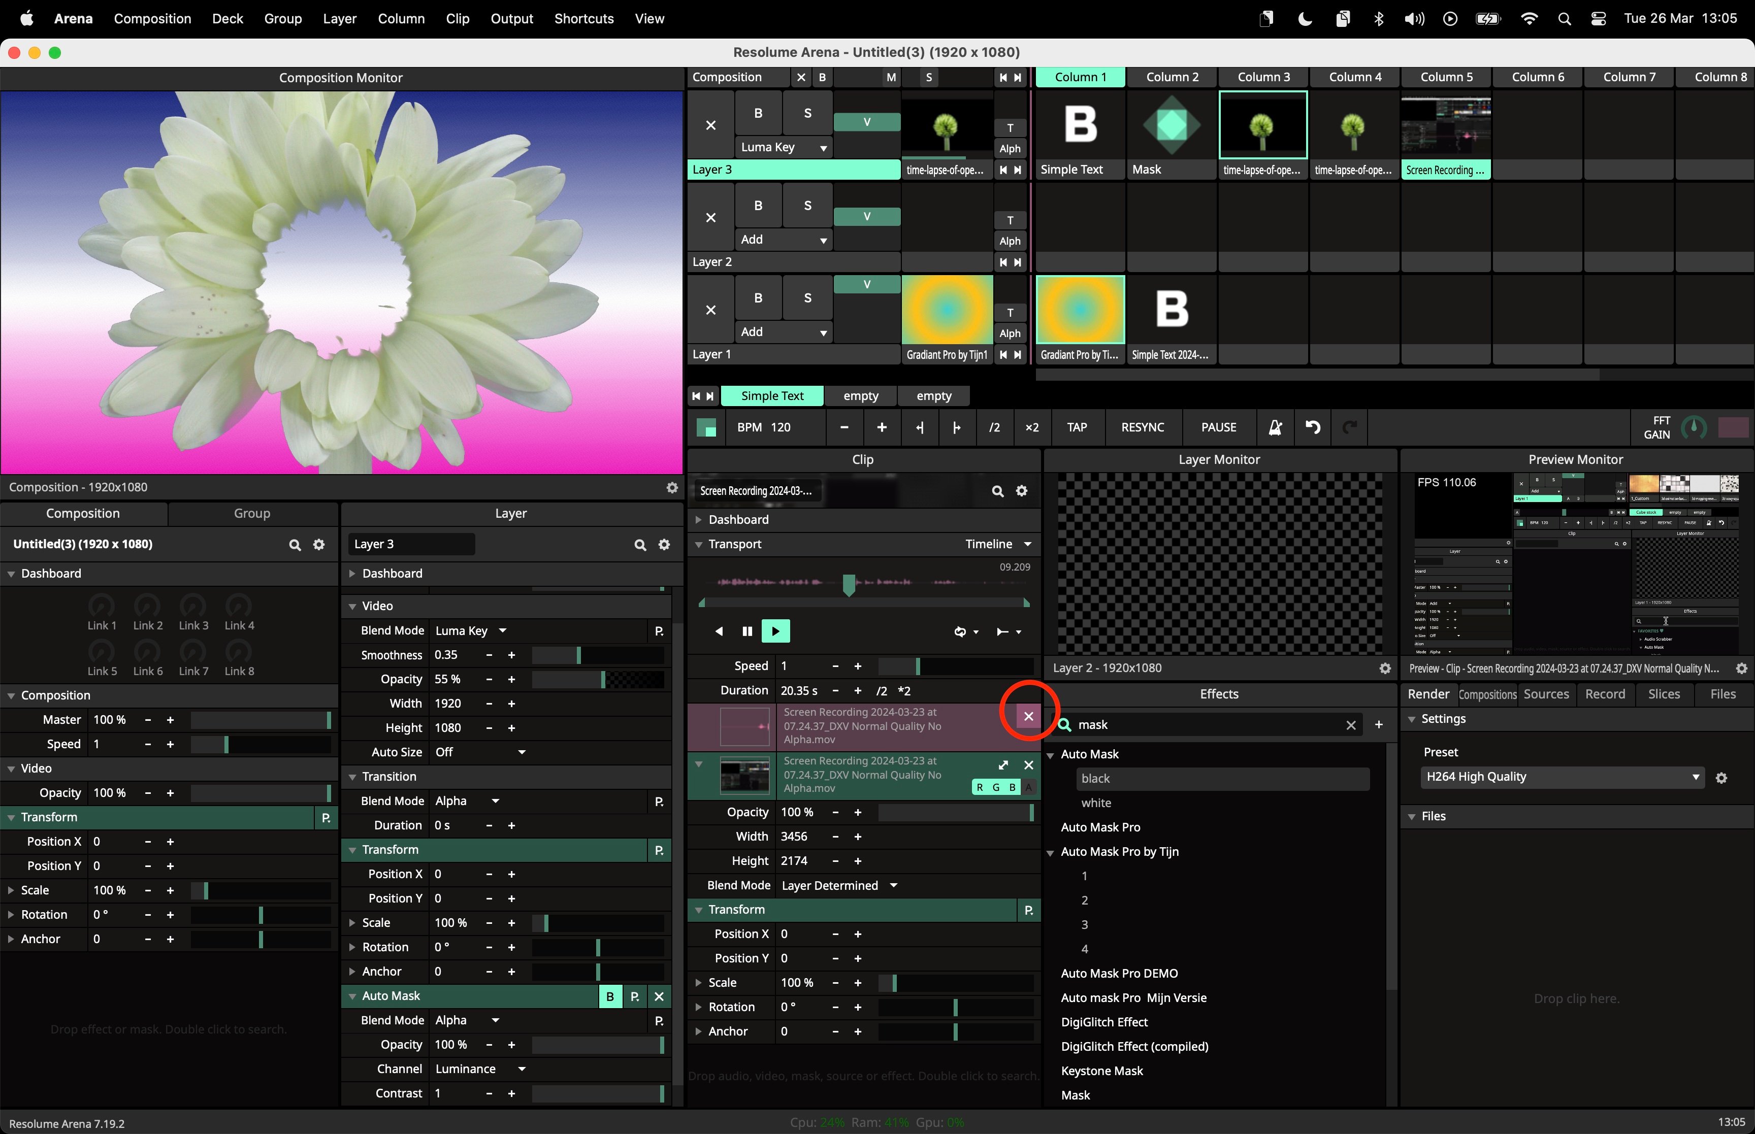Open the Deck menu

[x=227, y=18]
